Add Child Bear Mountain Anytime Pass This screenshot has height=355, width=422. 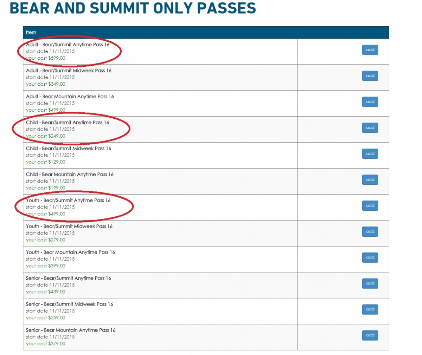pyautogui.click(x=370, y=180)
